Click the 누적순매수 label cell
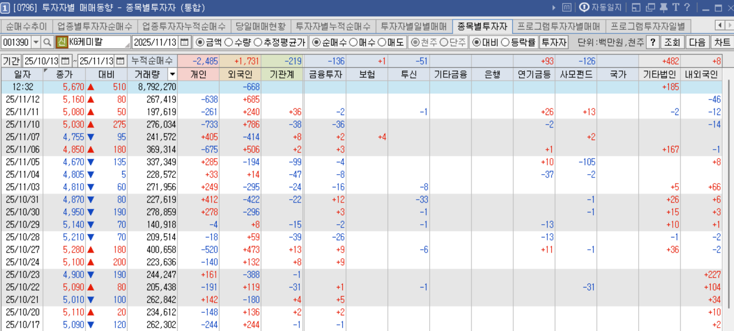Image resolution: width=734 pixels, height=331 pixels. [x=153, y=61]
